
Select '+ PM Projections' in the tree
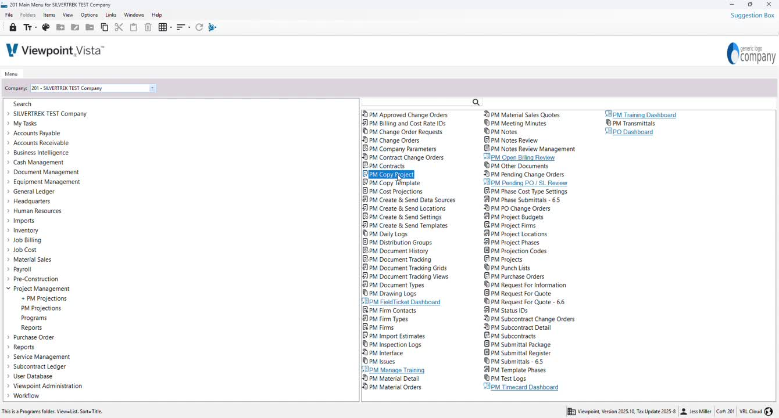pyautogui.click(x=44, y=298)
